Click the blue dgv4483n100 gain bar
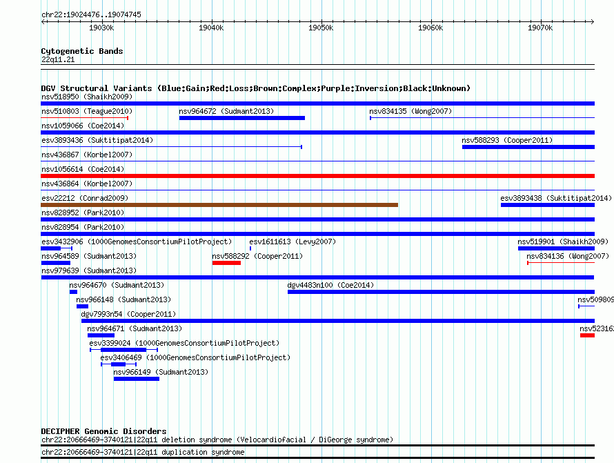Screen dimensions: 614x463 (x=441, y=292)
